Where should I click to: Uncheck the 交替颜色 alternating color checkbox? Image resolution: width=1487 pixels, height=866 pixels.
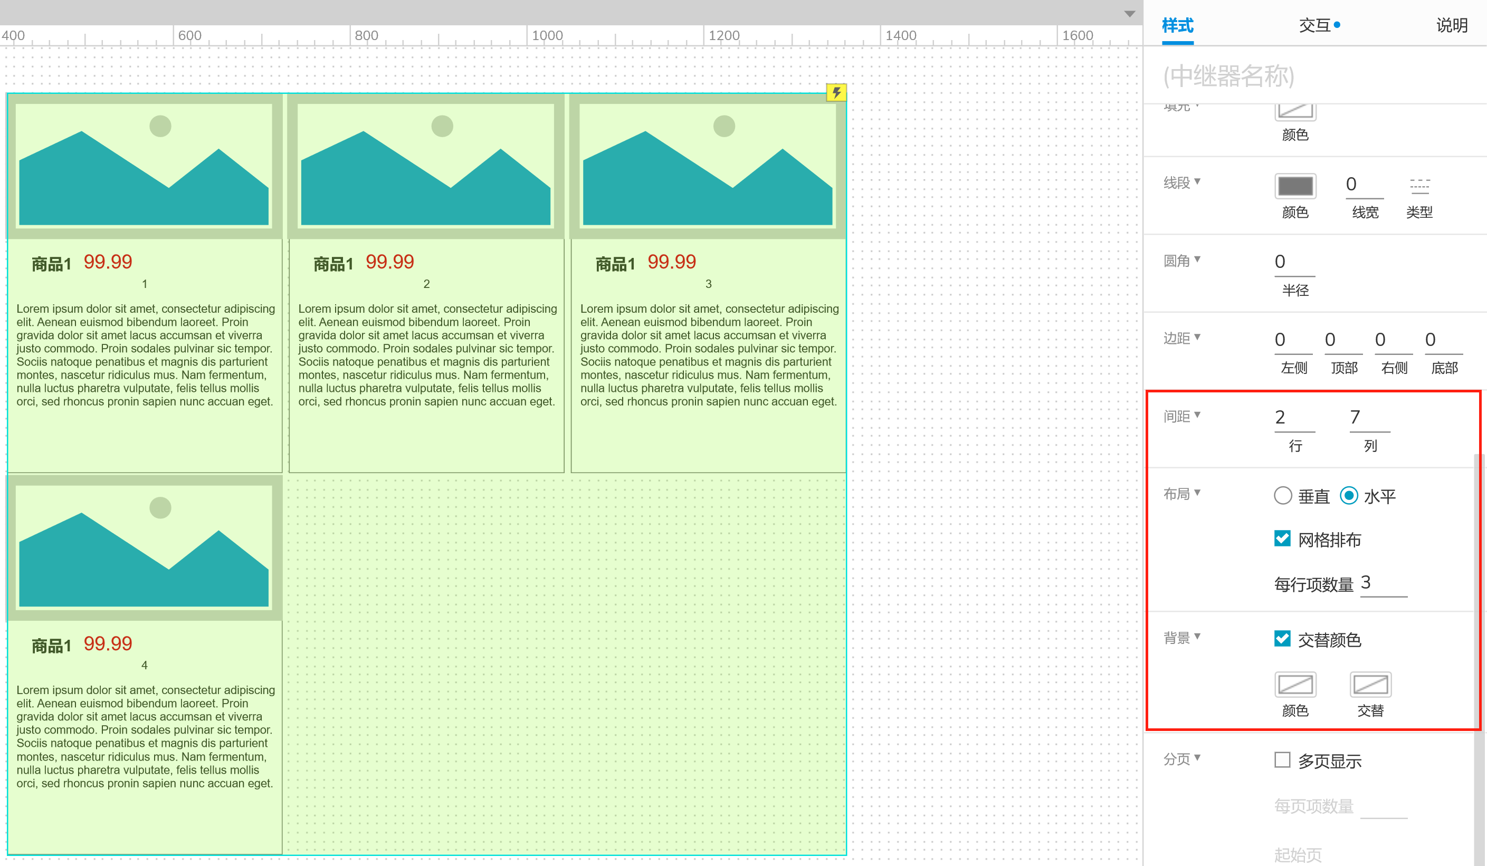[x=1282, y=639]
